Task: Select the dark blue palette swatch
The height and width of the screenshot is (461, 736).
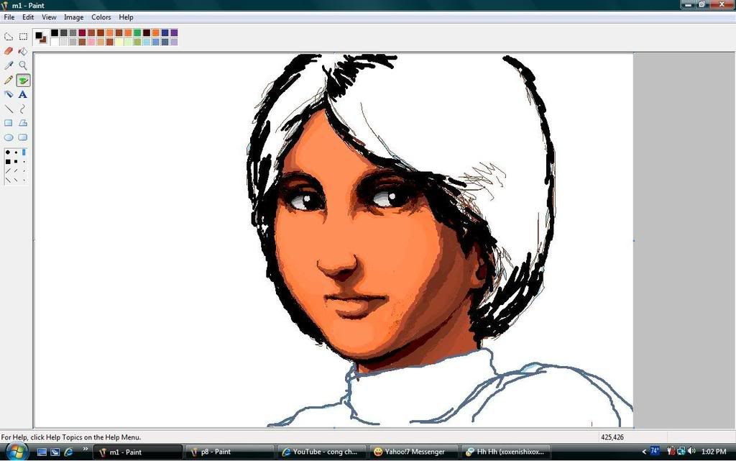Action: (165, 33)
